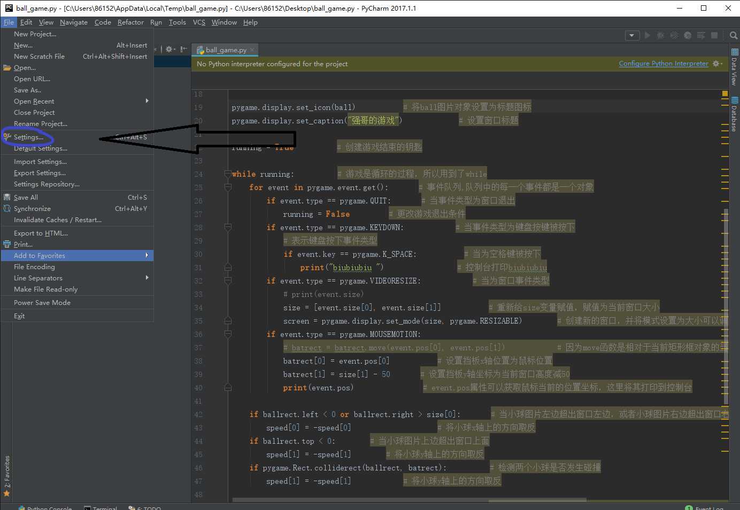Expand the Open Recent submenu
Screen dimensions: 740x510
click(77, 101)
